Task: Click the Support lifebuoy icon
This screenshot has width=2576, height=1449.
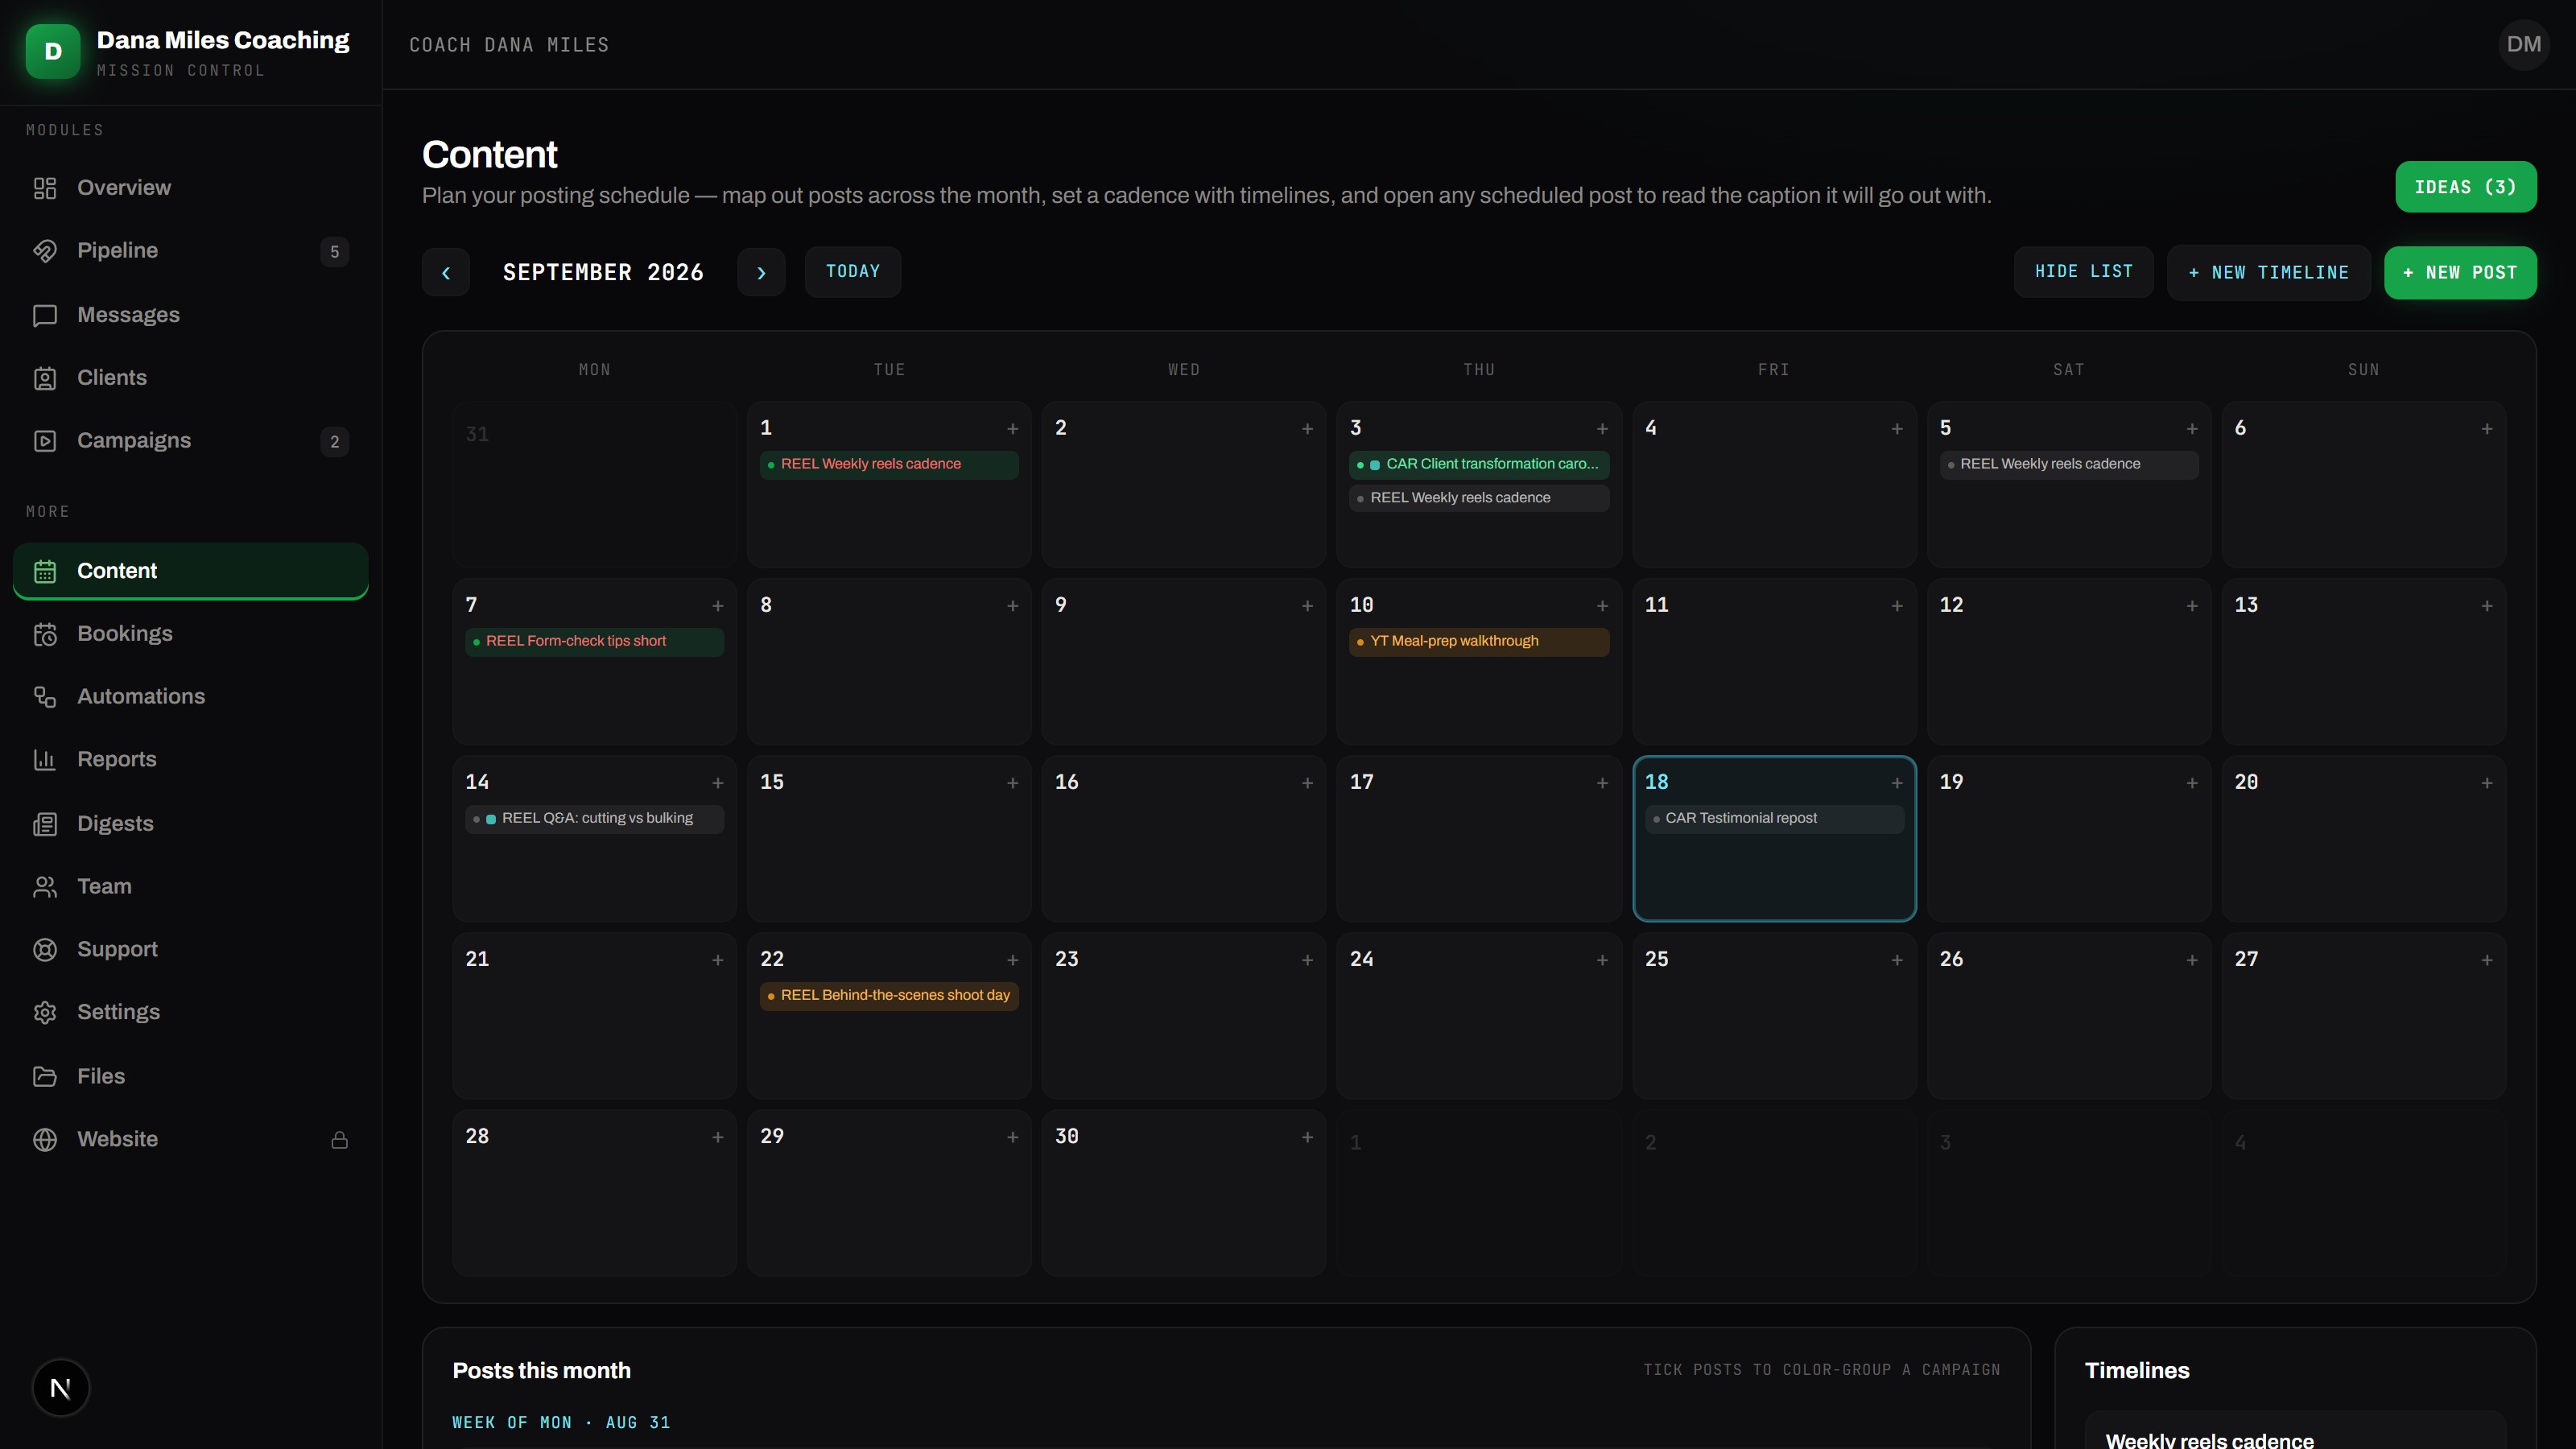Action: pos(45,950)
